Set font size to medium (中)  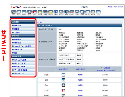(x=84, y=7)
